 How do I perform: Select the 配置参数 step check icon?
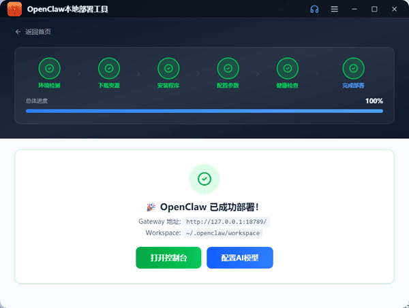click(228, 68)
